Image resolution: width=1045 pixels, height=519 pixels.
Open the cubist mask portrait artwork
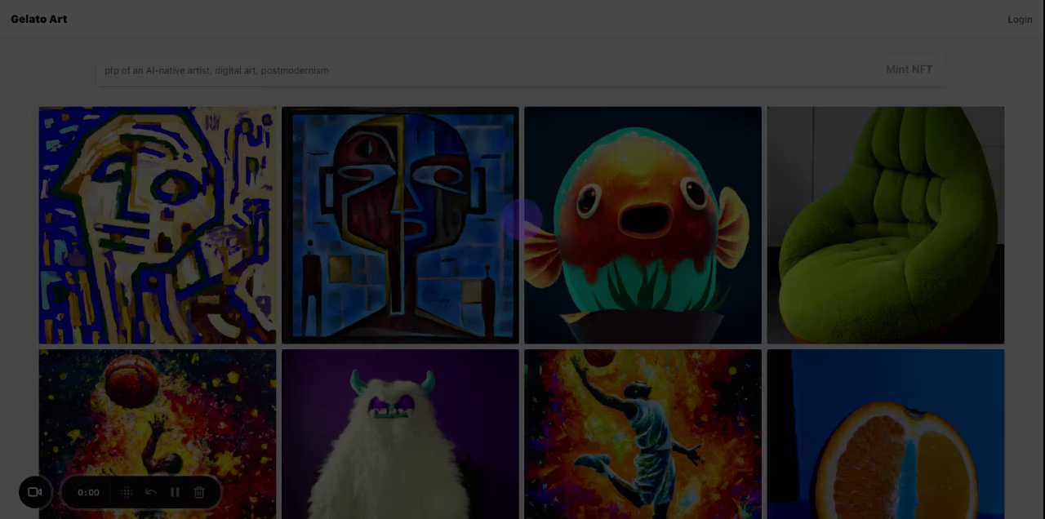(x=400, y=225)
